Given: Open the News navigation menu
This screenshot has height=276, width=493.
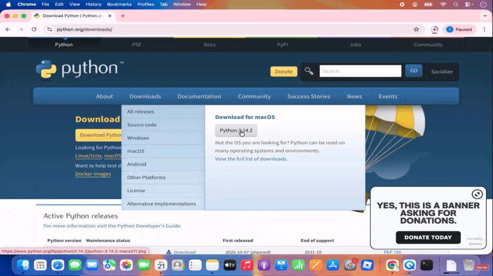Looking at the screenshot, I should click(x=354, y=96).
